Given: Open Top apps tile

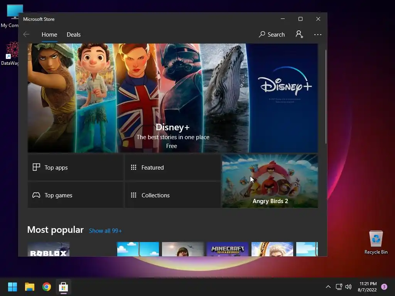Looking at the screenshot, I should point(76,167).
